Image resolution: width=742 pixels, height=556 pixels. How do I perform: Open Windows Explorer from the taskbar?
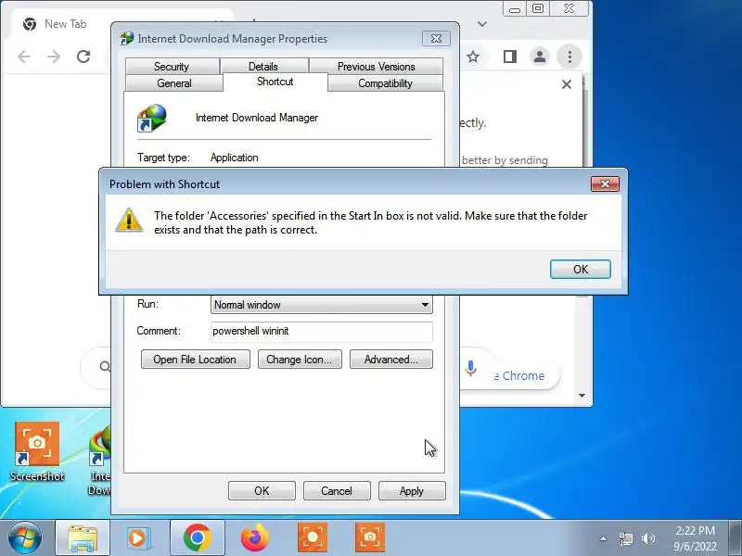coord(83,537)
